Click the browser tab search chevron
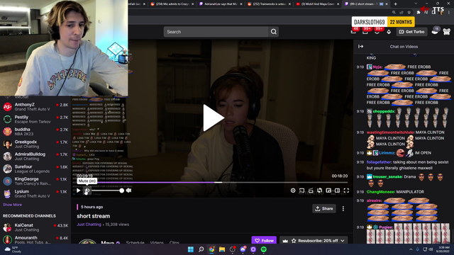Image resolution: width=454 pixels, height=255 pixels. (x=416, y=4)
